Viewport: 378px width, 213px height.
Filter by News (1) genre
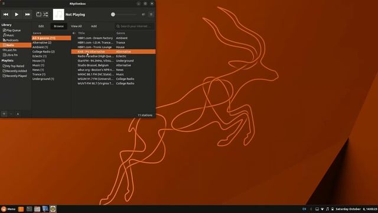pos(51,70)
